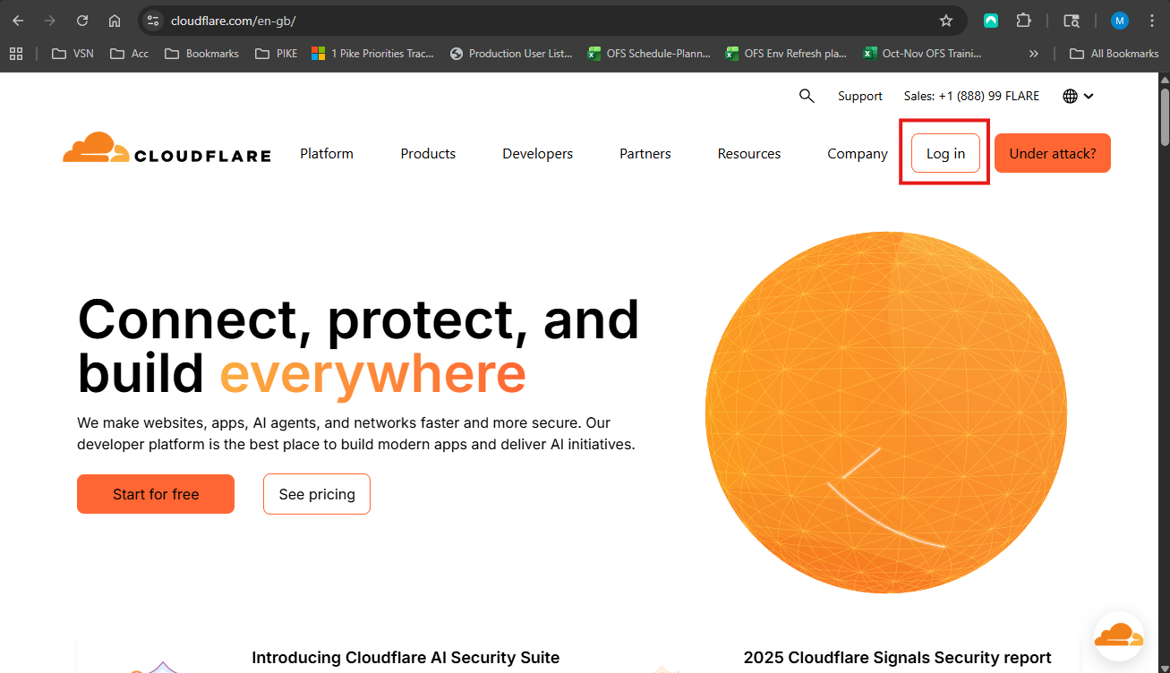This screenshot has height=673, width=1170.
Task: Open the Extensions puzzle icon
Action: (x=1023, y=21)
